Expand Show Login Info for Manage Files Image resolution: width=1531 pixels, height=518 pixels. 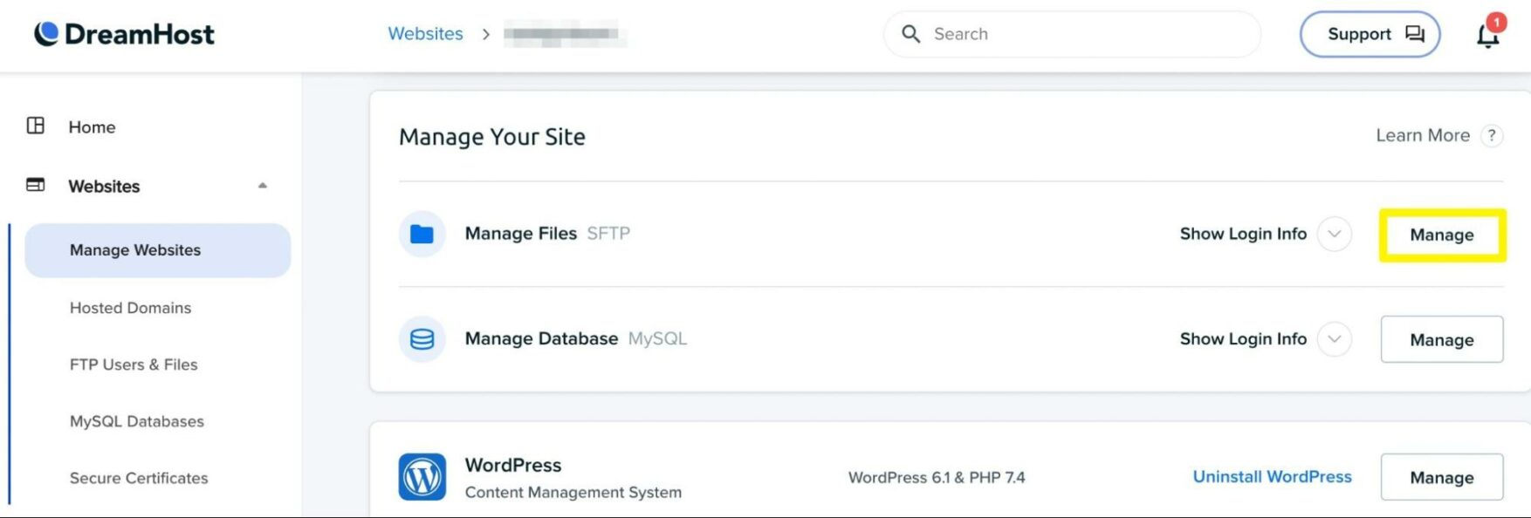1334,234
